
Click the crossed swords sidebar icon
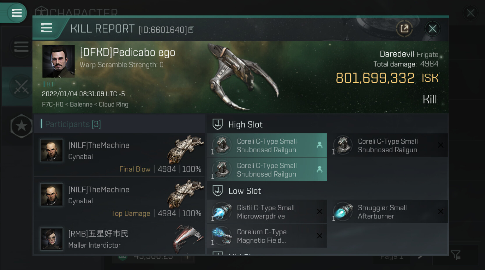pos(21,87)
